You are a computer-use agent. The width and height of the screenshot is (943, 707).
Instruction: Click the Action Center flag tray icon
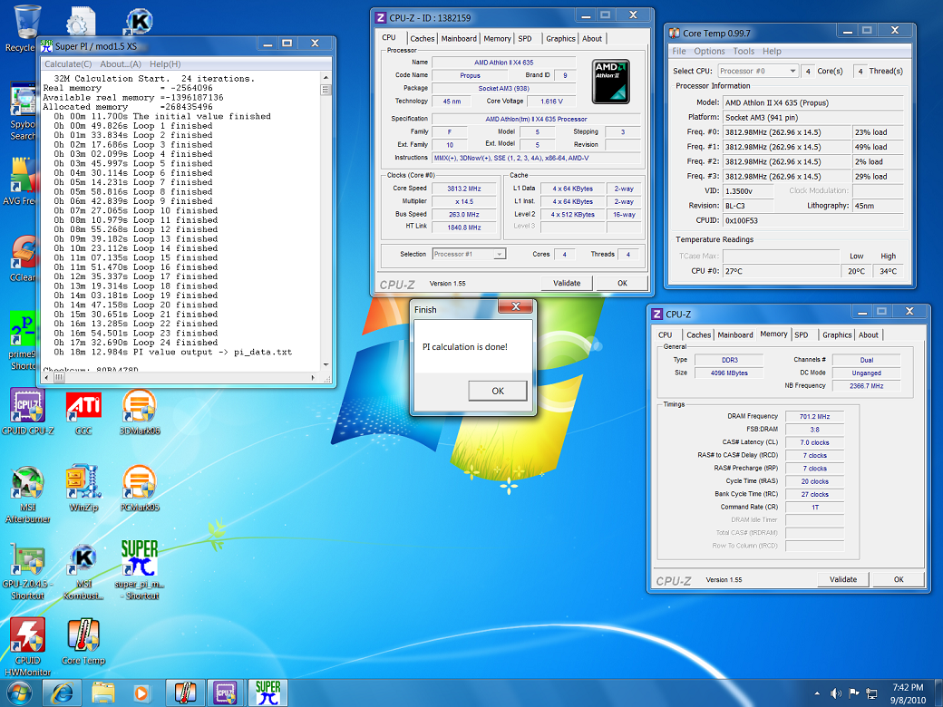854,693
